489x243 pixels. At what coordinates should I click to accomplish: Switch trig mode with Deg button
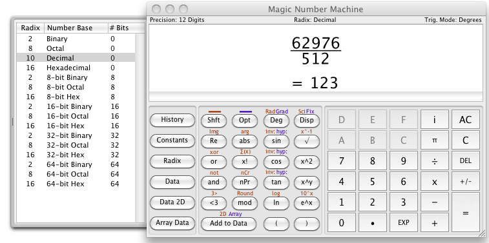(x=276, y=121)
